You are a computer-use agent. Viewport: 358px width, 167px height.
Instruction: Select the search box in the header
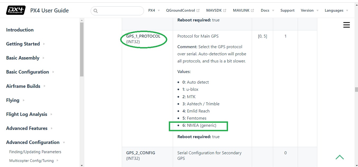coord(117,11)
